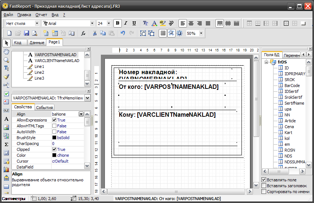Click the design area vertical scrollbar thumb
The height and width of the screenshot is (203, 314).
[x=256, y=99]
